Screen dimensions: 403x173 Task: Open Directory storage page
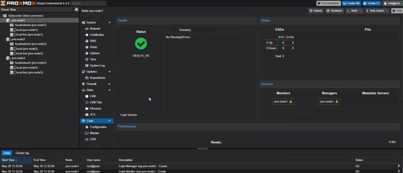95,109
